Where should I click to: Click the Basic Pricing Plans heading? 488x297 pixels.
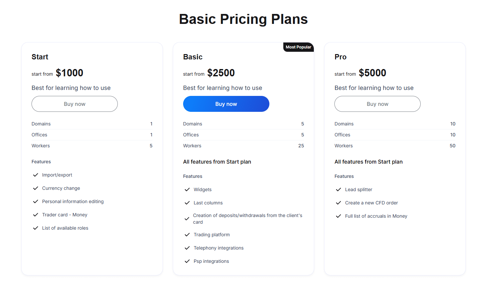tap(243, 19)
